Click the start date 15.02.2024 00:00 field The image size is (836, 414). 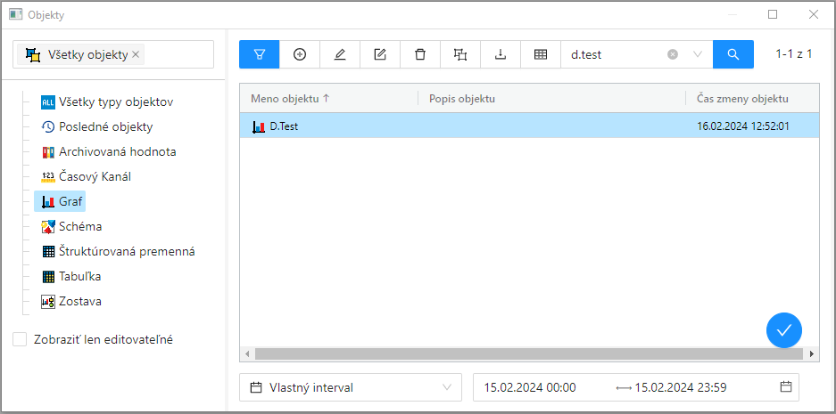pyautogui.click(x=530, y=387)
